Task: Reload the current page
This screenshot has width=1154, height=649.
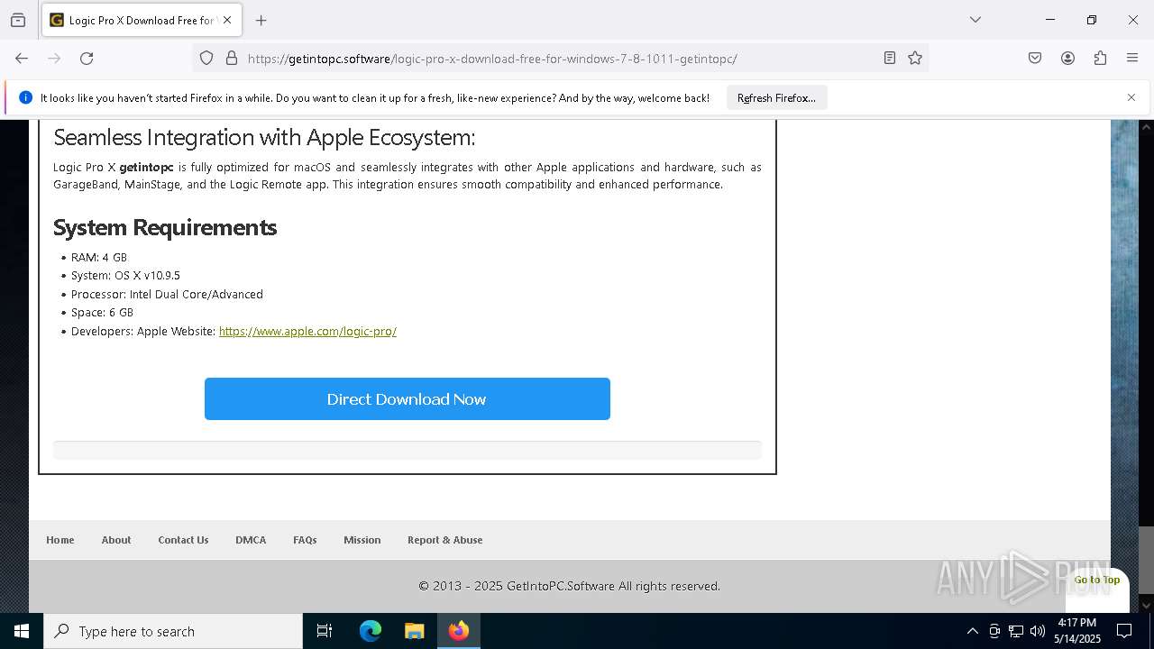Action: [x=87, y=59]
